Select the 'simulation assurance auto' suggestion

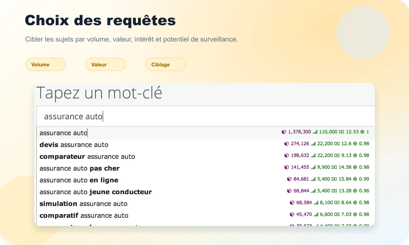pos(206,203)
